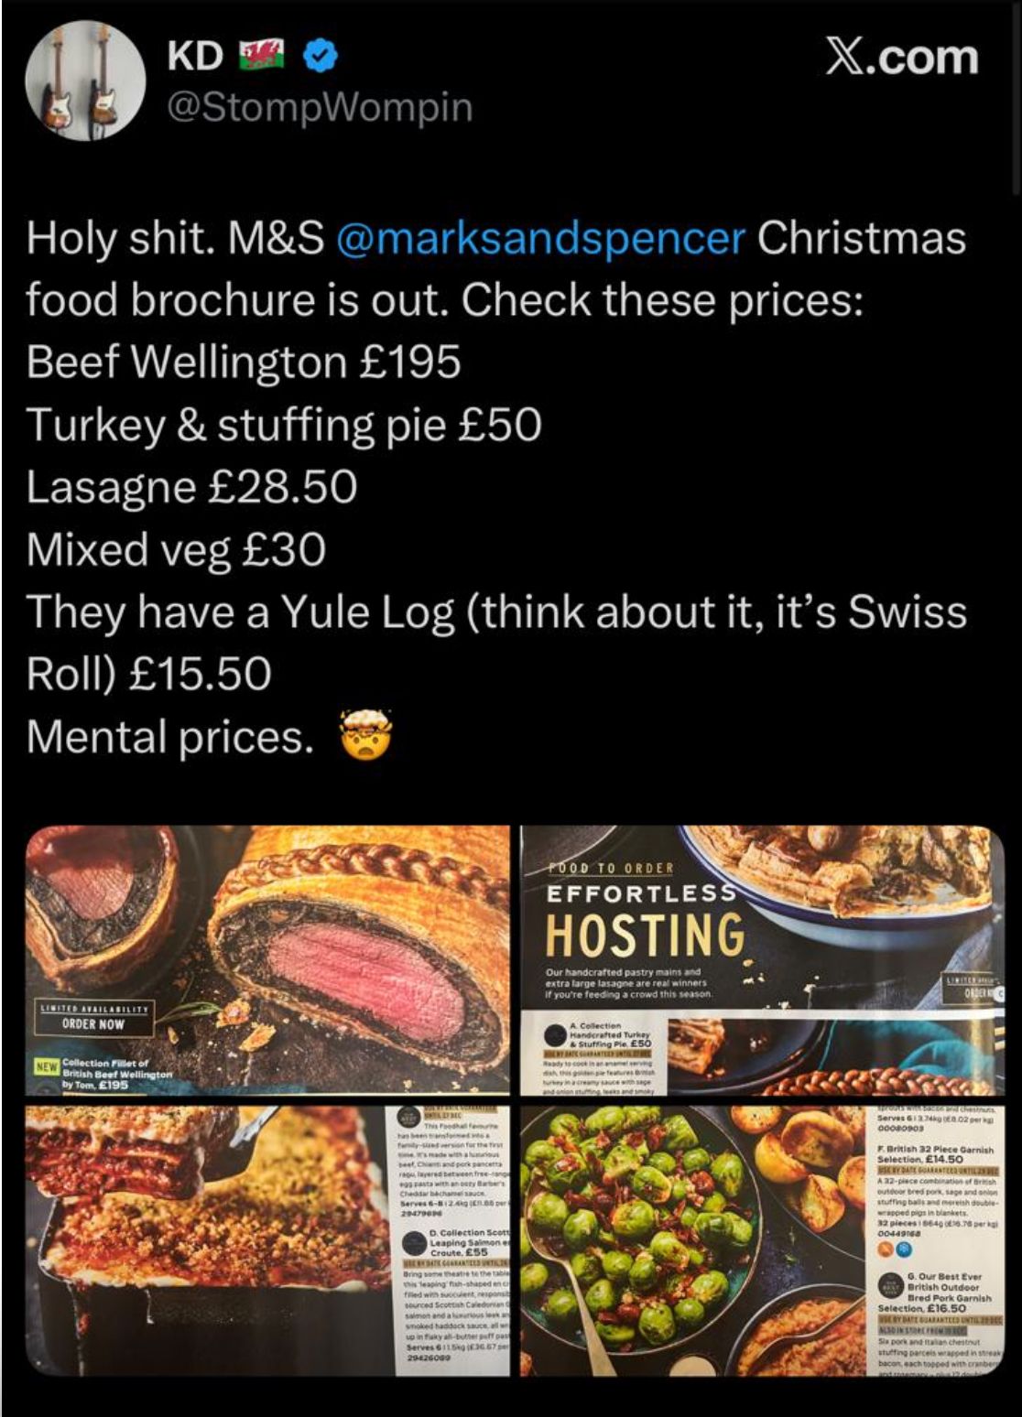Open the @marksandspencer mention link
Image resolution: width=1022 pixels, height=1417 pixels.
click(541, 238)
